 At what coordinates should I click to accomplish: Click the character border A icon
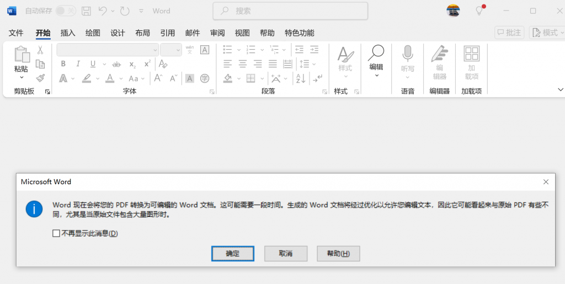tap(205, 50)
